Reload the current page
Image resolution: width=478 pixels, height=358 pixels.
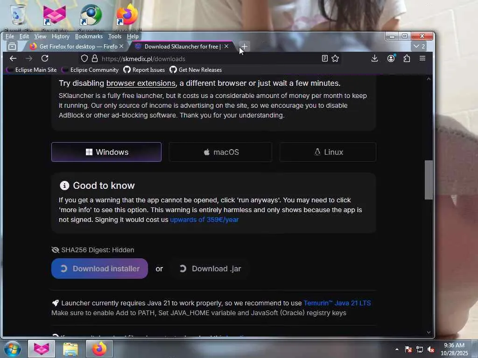(45, 58)
